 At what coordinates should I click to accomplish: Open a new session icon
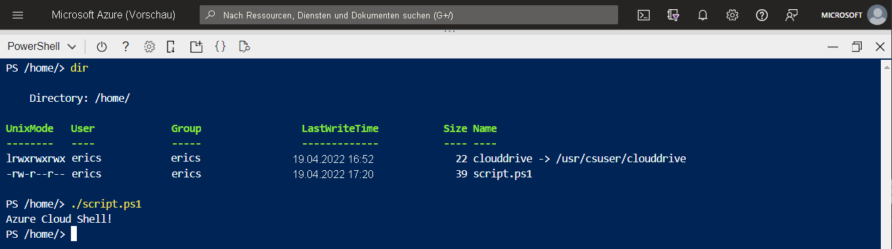click(196, 47)
